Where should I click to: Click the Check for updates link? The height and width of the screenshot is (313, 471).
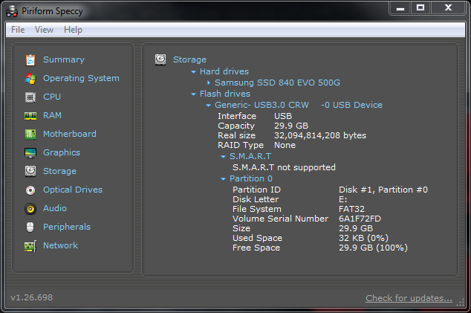point(409,298)
